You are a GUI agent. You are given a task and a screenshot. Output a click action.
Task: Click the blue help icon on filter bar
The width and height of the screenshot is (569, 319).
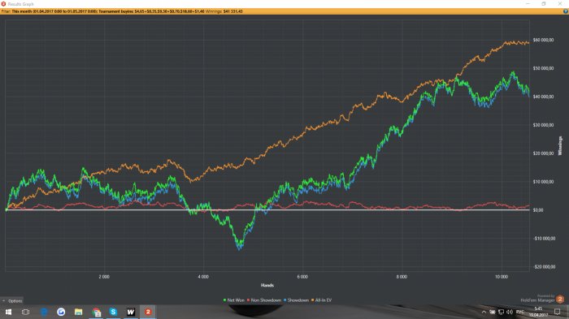566,11
